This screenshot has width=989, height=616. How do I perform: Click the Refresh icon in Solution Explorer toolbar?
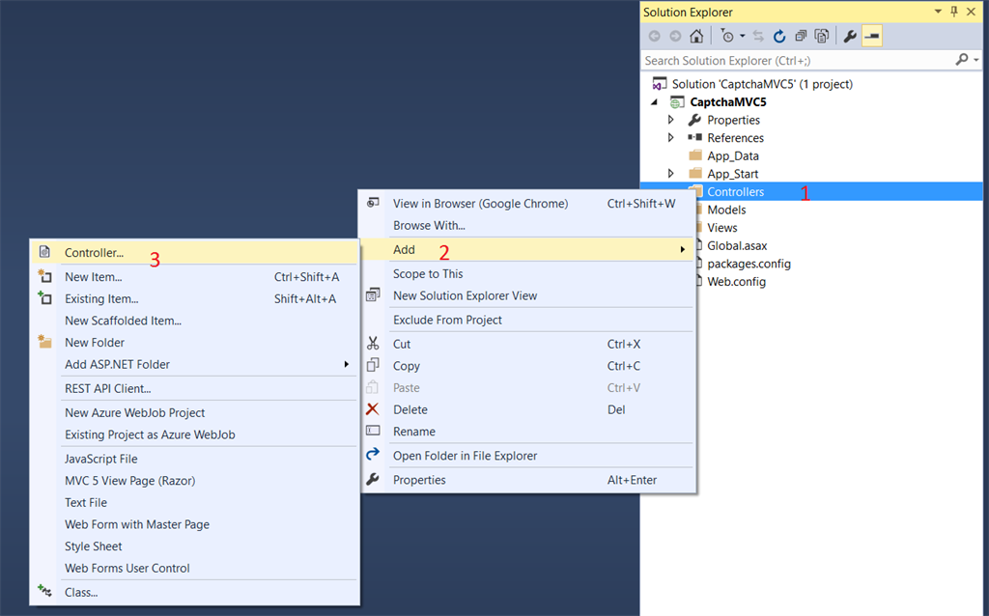[779, 37]
